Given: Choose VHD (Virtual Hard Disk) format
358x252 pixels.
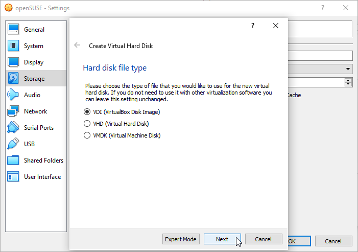Looking at the screenshot, I should click(87, 124).
